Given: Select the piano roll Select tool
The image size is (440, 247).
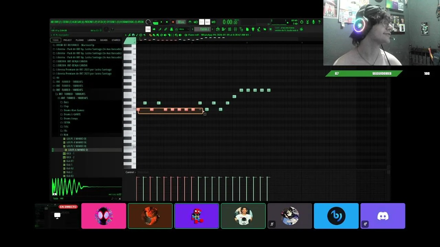Looking at the screenshot, I should (x=173, y=35).
